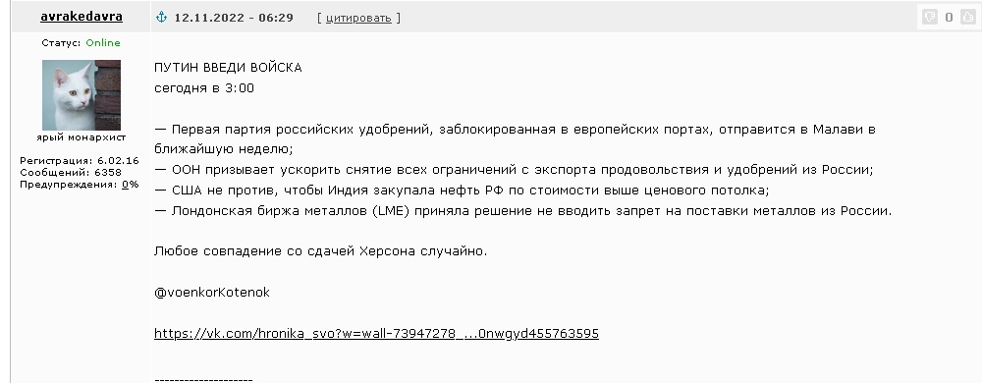
Task: Click the post rating counter showing 0
Action: tap(949, 18)
